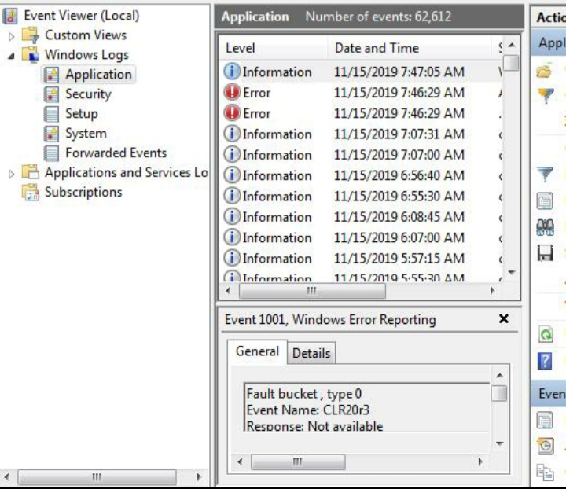Click the Event Viewer (Local) icon
This screenshot has height=489, width=566.
pyautogui.click(x=9, y=16)
